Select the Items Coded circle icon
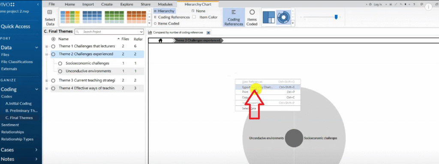Screen dimensions: 439x164 point(252,12)
